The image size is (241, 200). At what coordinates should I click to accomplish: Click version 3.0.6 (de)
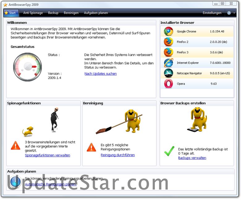click(216, 52)
